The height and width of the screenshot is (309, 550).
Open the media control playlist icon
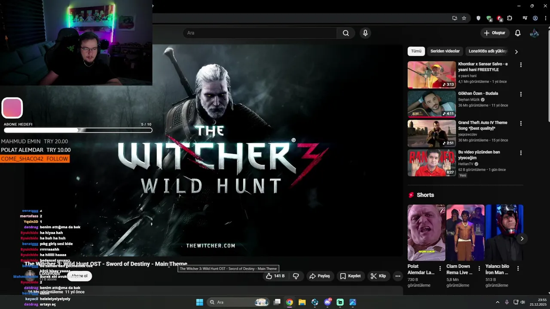[x=525, y=18]
